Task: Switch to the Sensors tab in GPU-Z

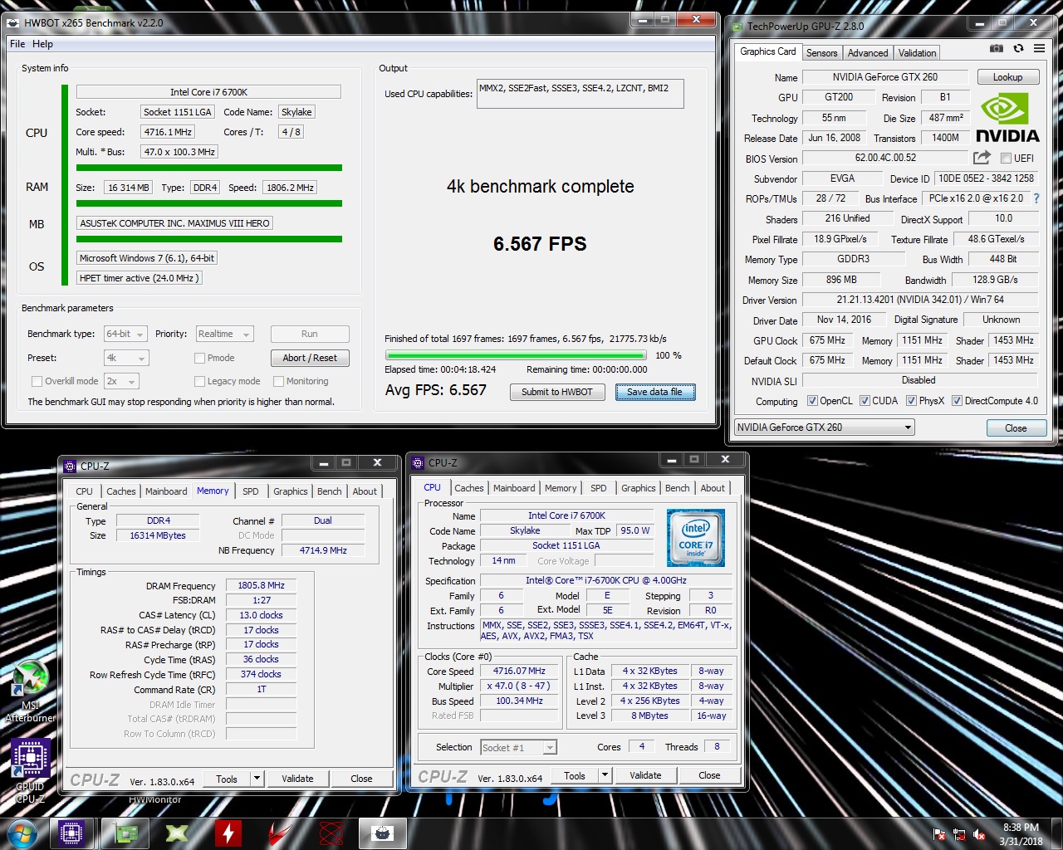Action: click(x=821, y=52)
